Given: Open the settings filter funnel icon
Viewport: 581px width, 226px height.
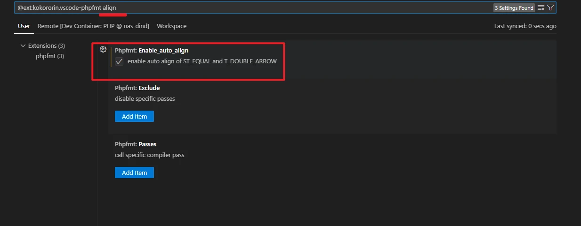Looking at the screenshot, I should [550, 8].
